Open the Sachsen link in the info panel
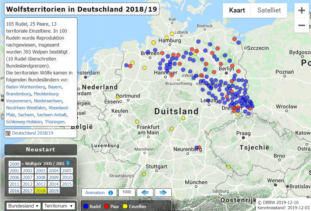Image resolution: width=311 pixels, height=211 pixels. click(x=26, y=115)
